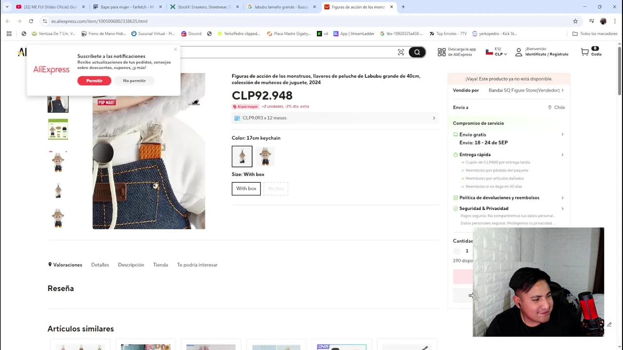
Task: Open tab search dropdown arrow
Action: pos(7,7)
